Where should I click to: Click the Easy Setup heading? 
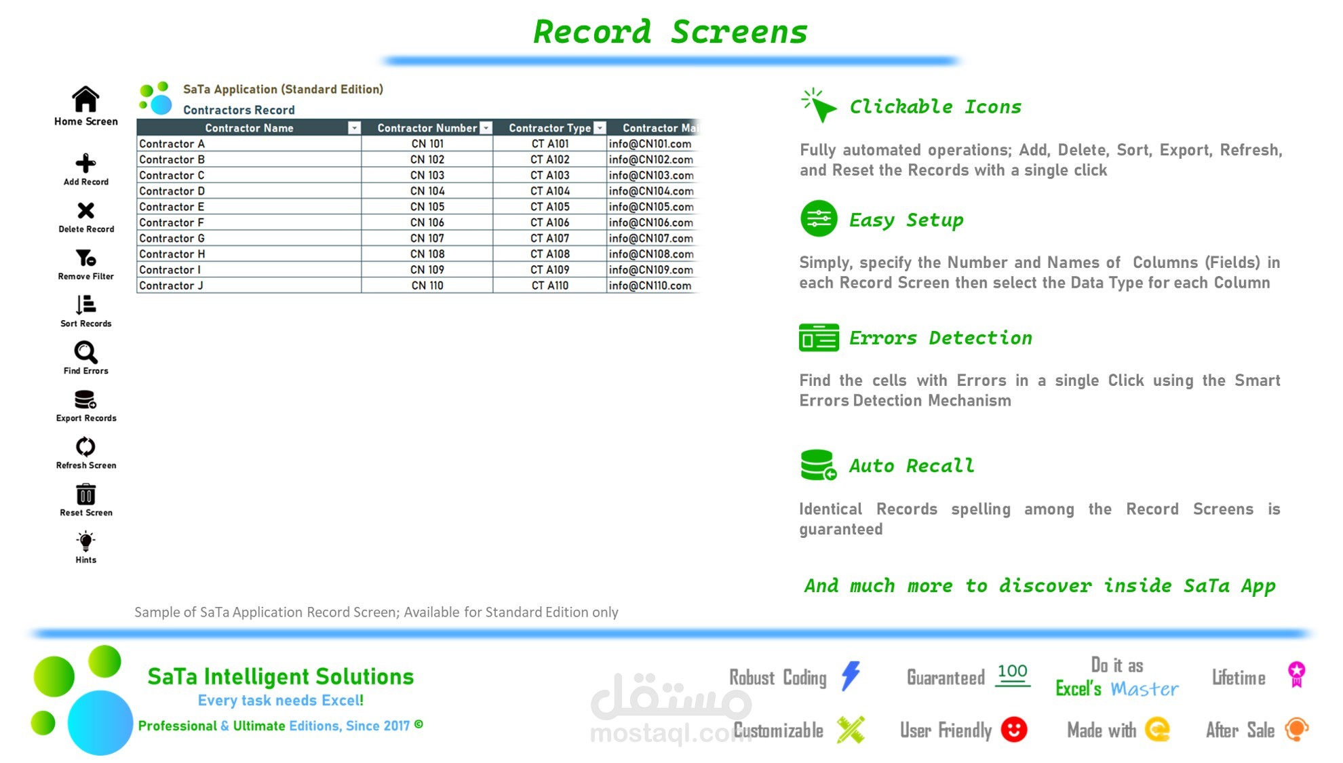(x=906, y=220)
